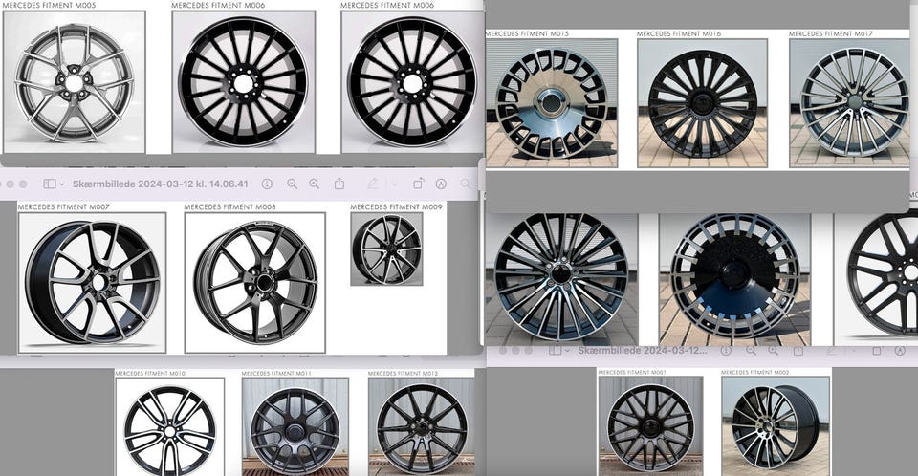
Task: Select the M011 wheel image
Action: [295, 427]
